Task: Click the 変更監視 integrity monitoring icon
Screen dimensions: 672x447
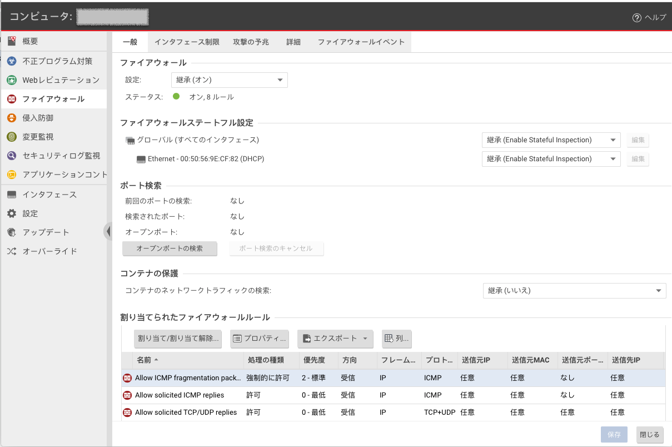Action: [12, 137]
